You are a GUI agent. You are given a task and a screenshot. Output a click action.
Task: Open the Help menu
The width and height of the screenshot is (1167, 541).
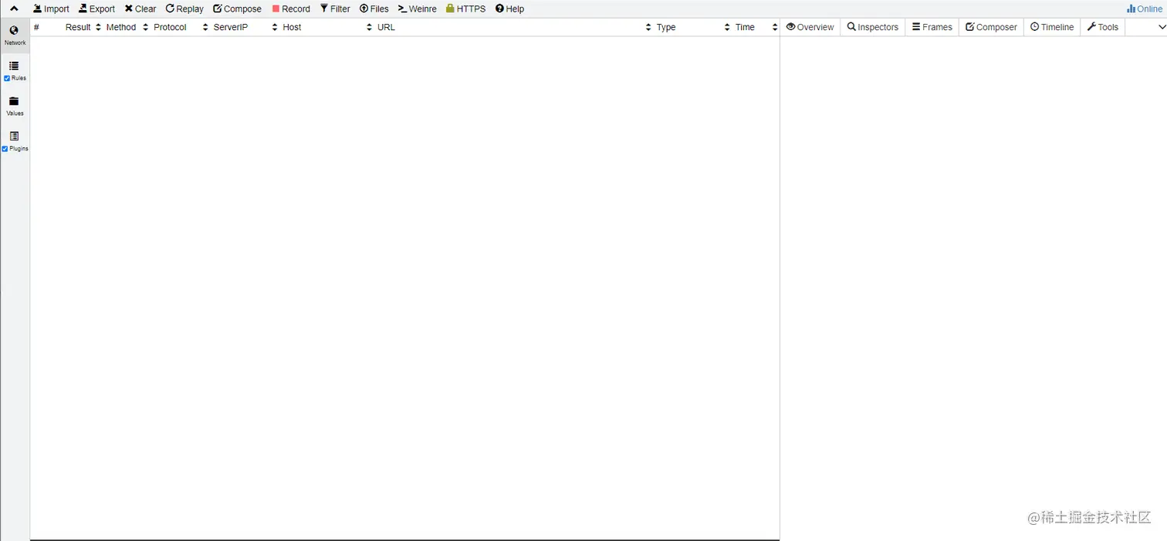(x=509, y=9)
